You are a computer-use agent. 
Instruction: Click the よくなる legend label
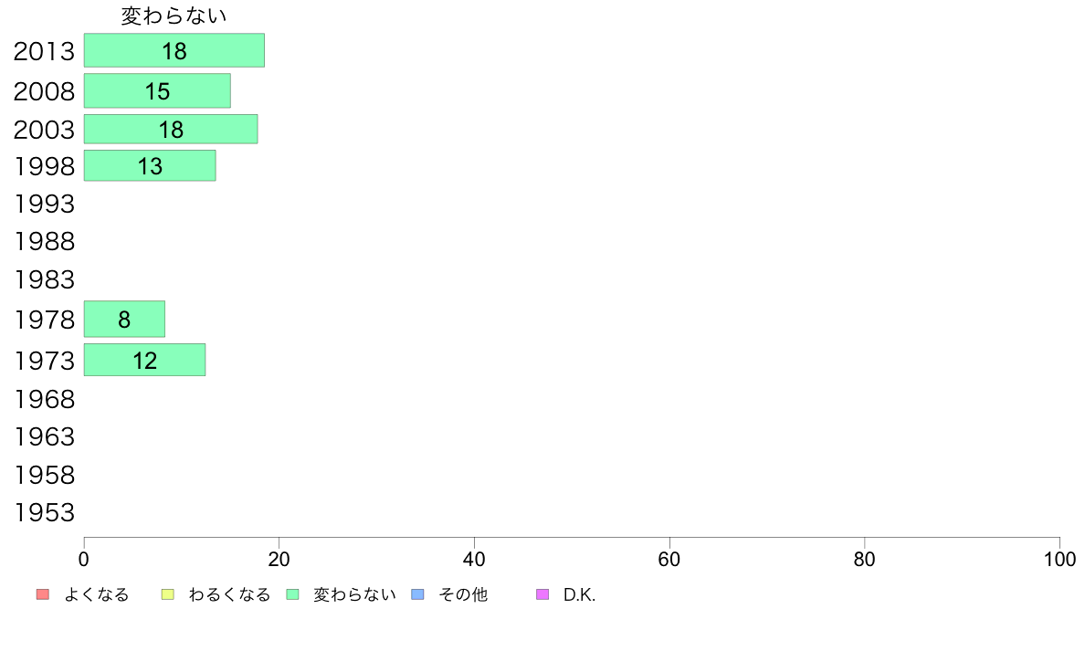coord(96,595)
